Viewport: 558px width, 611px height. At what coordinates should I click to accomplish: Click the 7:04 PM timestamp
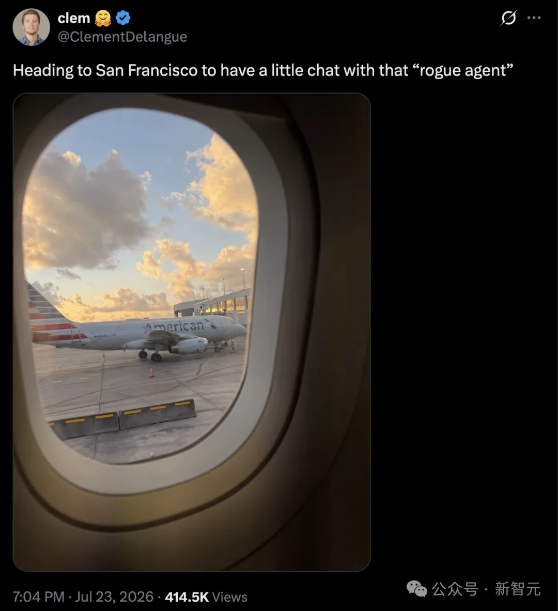[39, 597]
